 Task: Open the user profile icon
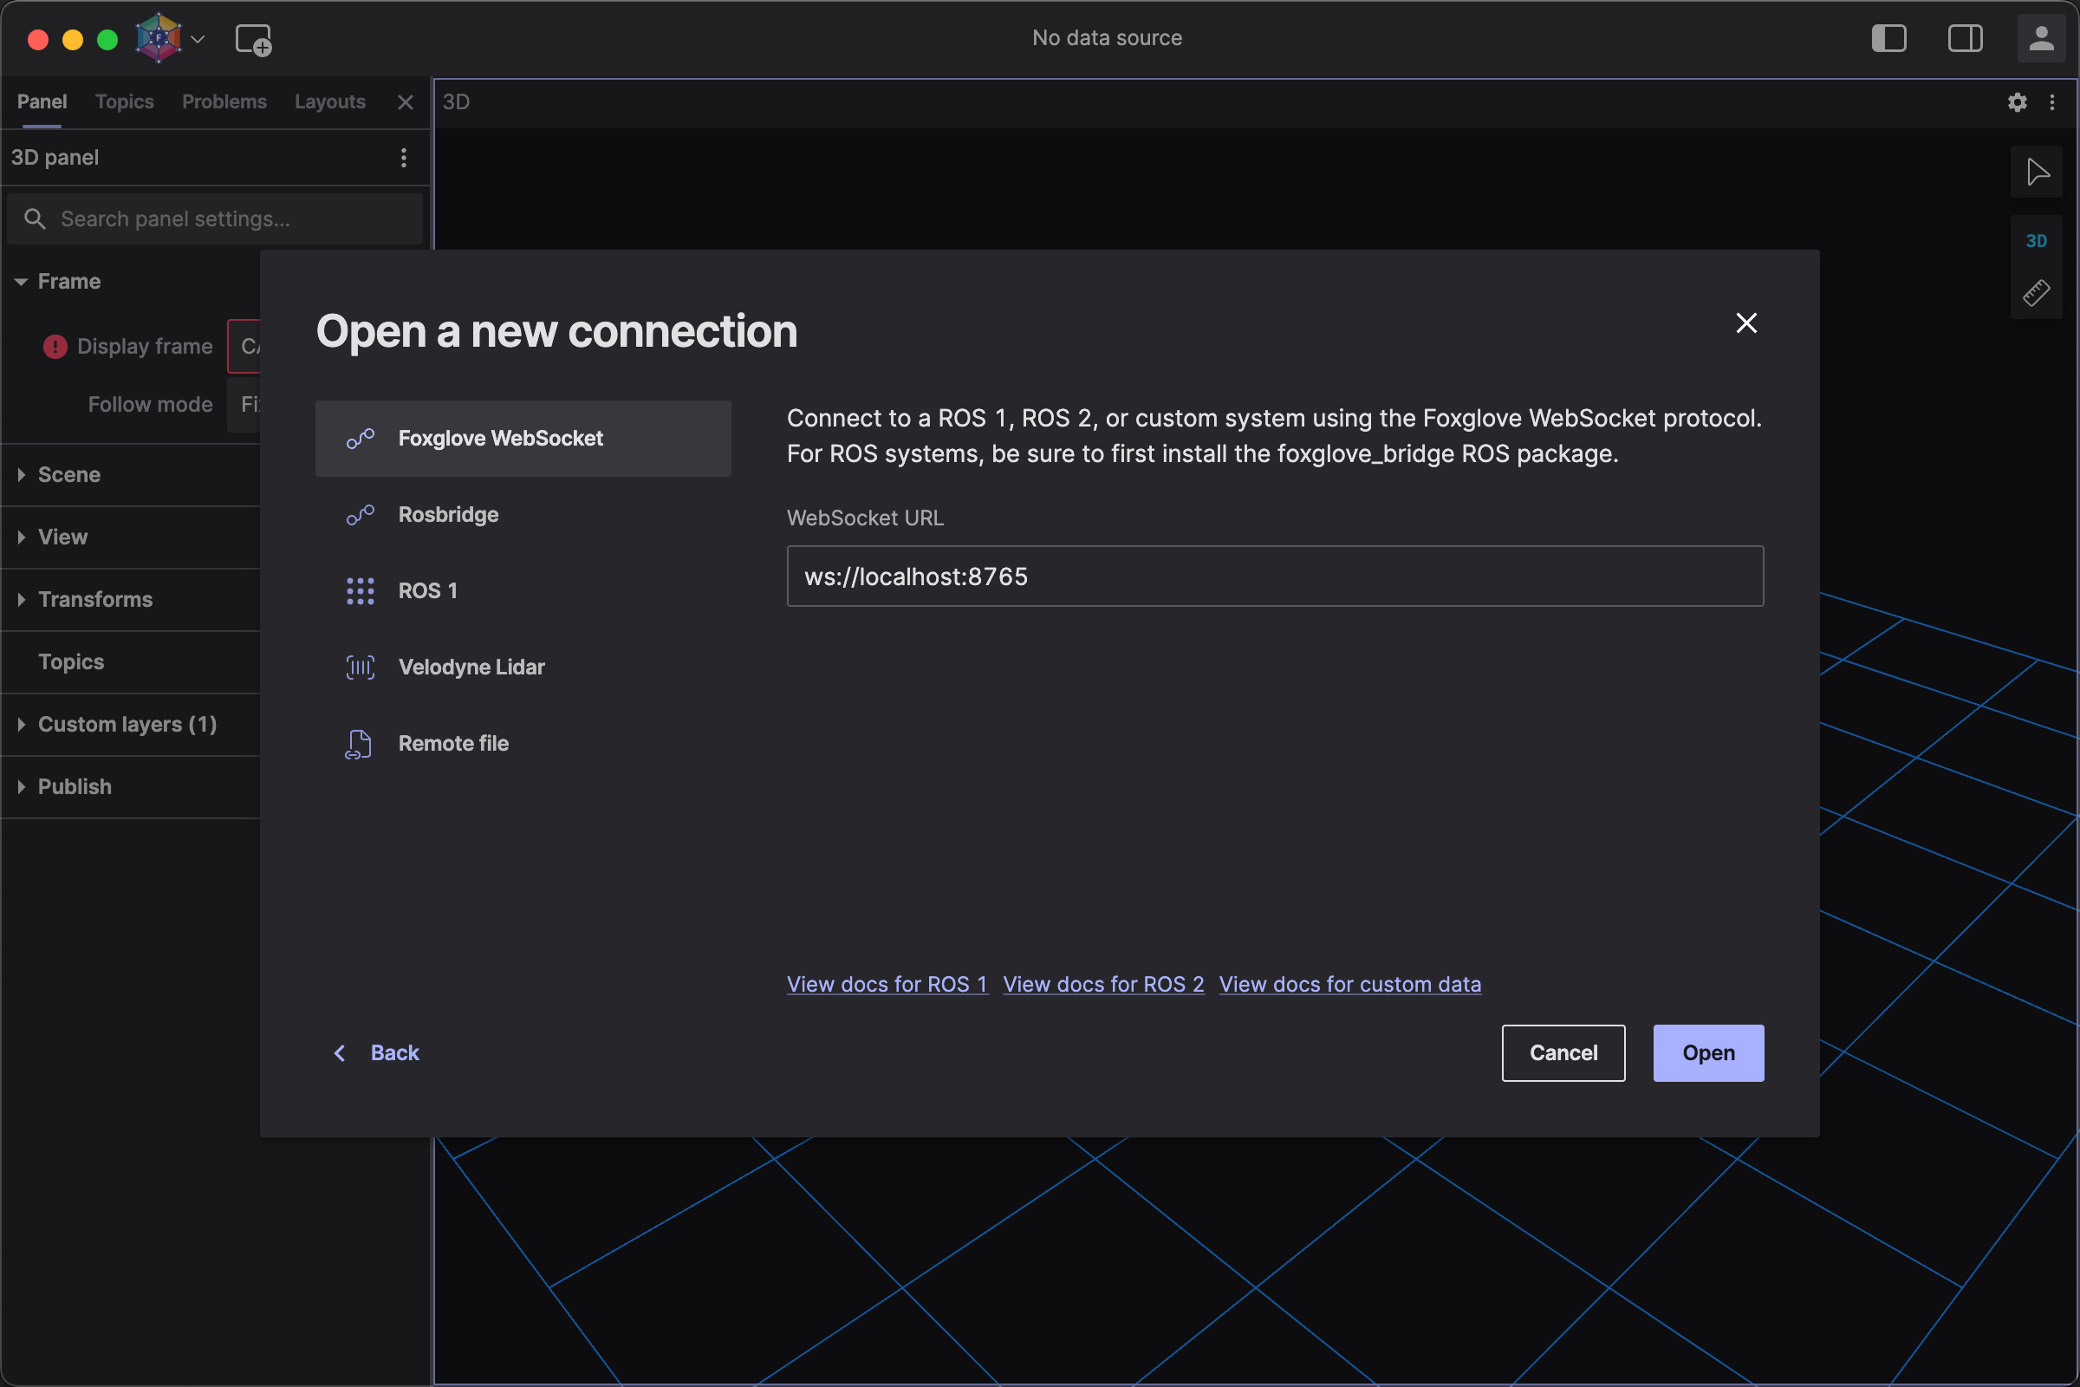point(2041,38)
